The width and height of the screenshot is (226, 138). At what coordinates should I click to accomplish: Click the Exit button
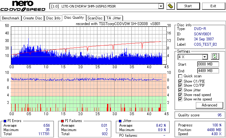pos(213,6)
